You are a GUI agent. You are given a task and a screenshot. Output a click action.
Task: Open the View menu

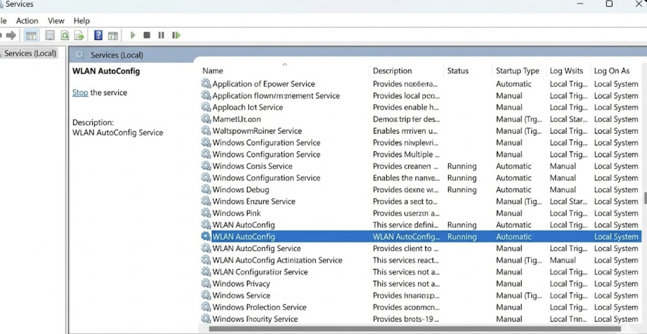56,21
